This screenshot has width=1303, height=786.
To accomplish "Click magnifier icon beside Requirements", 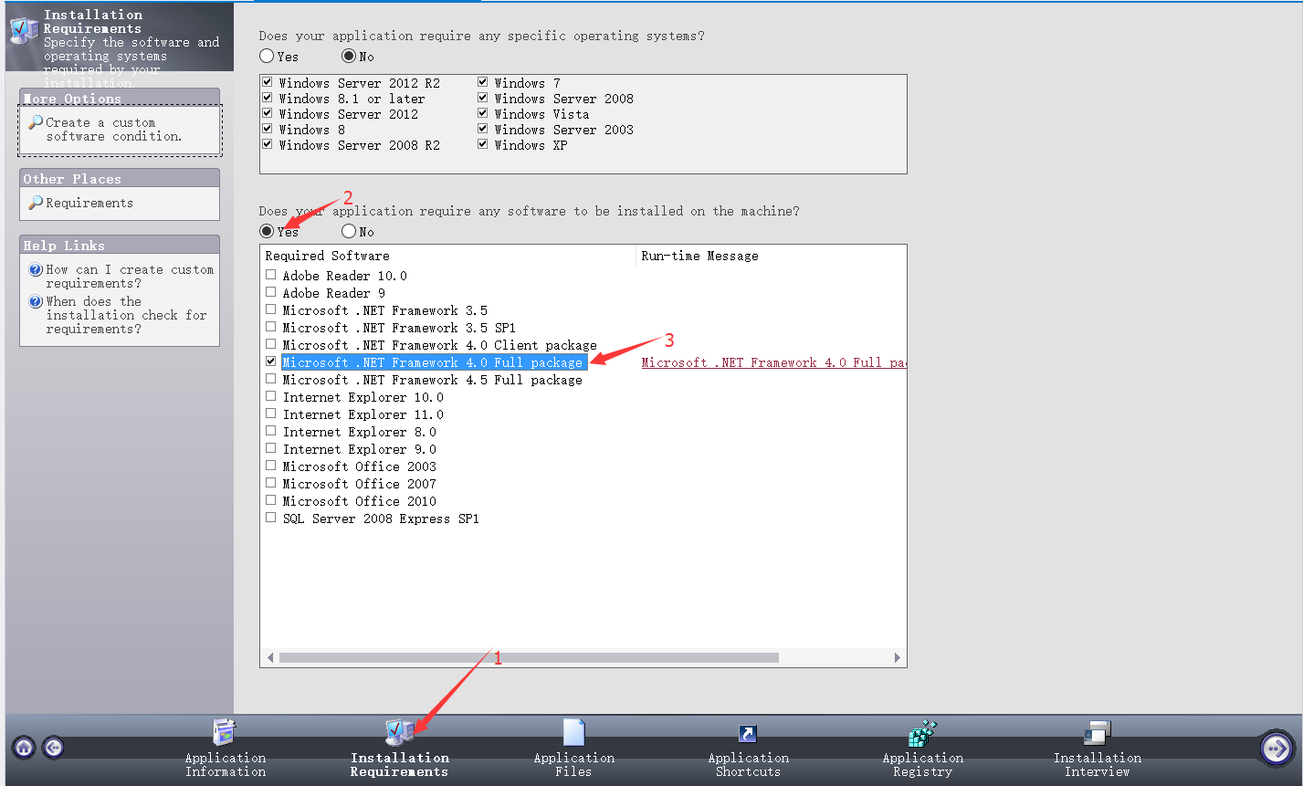I will tap(36, 202).
